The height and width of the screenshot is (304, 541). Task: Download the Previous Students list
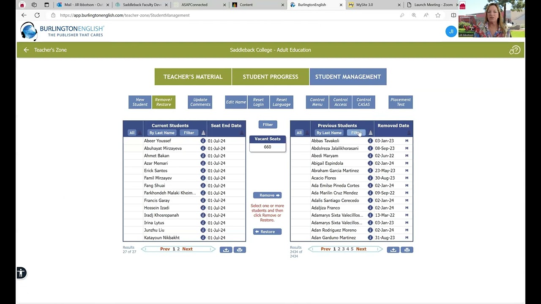[x=393, y=250]
